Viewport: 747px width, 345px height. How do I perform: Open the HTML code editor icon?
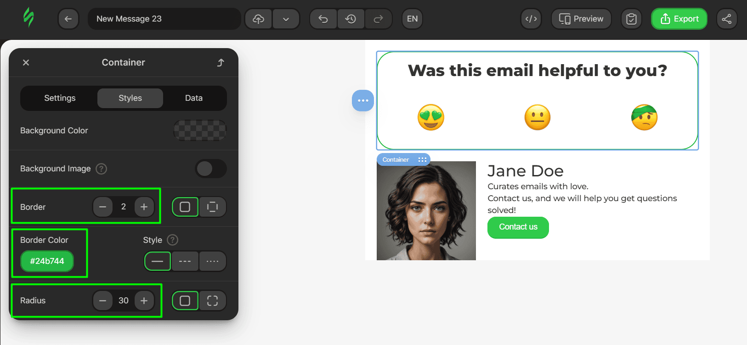tap(531, 19)
